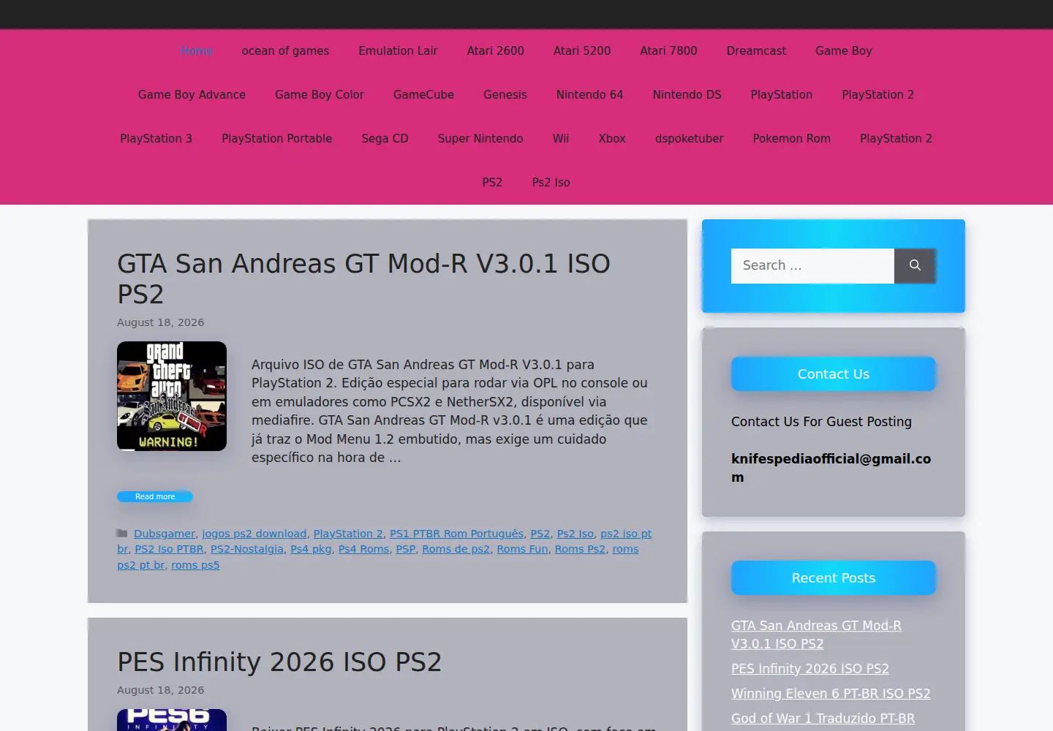Open Genesis navigation item
The height and width of the screenshot is (731, 1053).
[505, 95]
